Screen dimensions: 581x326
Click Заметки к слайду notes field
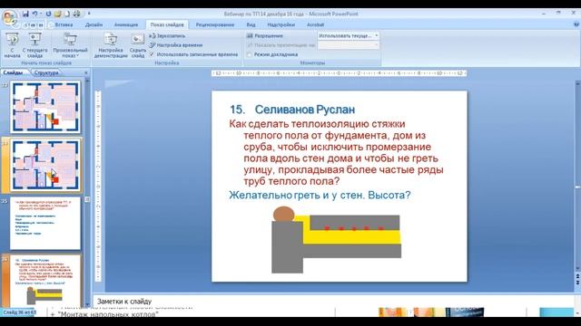click(333, 302)
